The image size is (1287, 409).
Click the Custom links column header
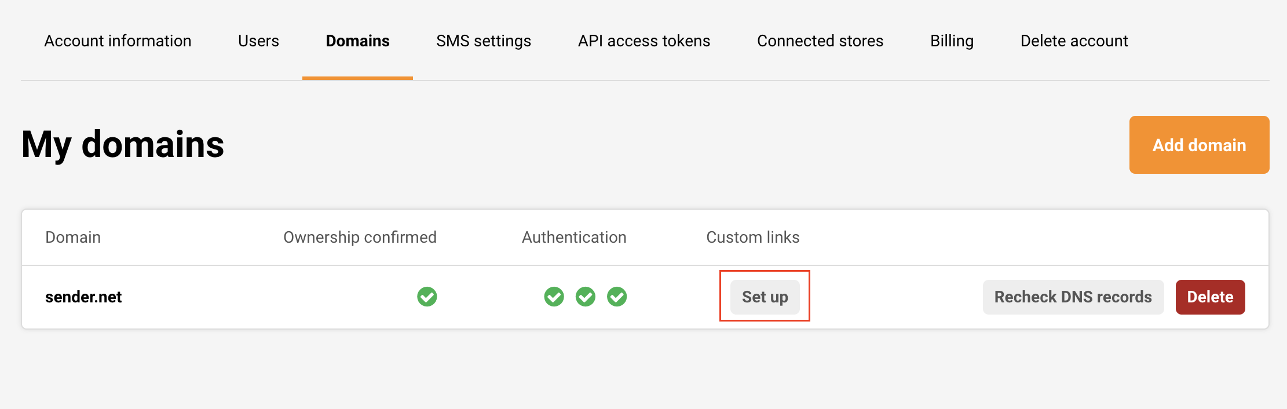(x=752, y=238)
